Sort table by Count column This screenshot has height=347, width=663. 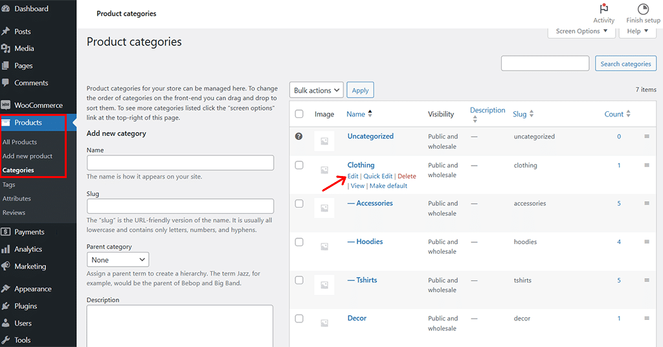[617, 114]
